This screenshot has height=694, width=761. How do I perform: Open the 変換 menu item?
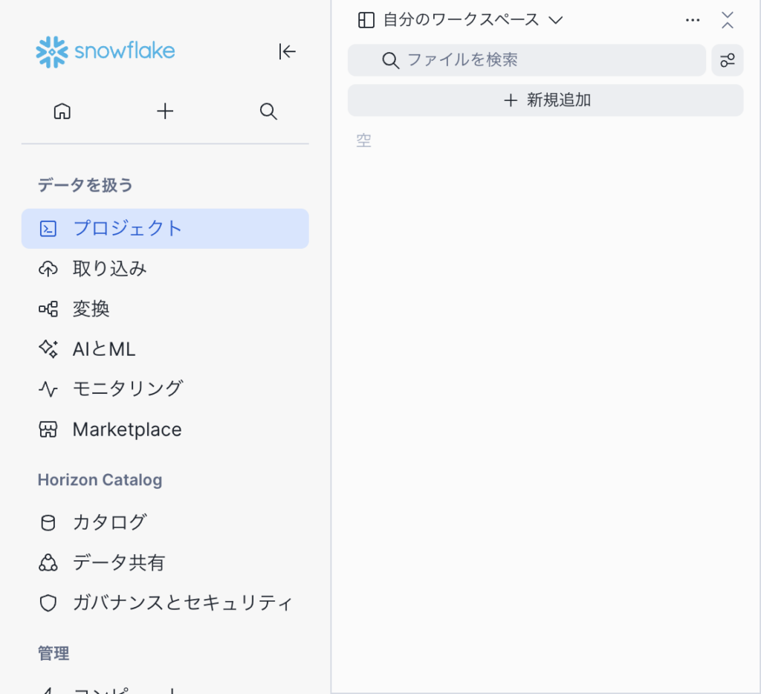pyautogui.click(x=91, y=308)
